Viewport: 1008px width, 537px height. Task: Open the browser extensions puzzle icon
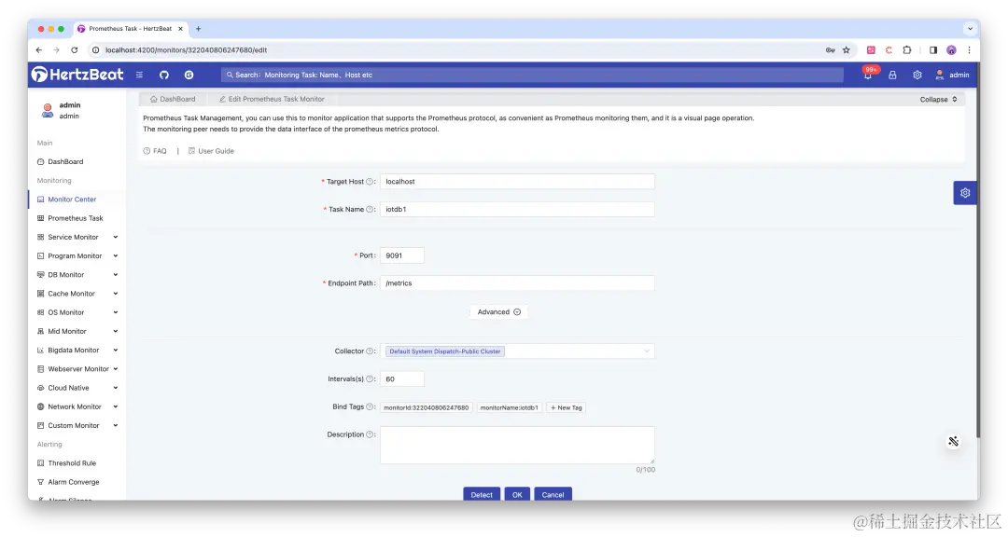[907, 50]
